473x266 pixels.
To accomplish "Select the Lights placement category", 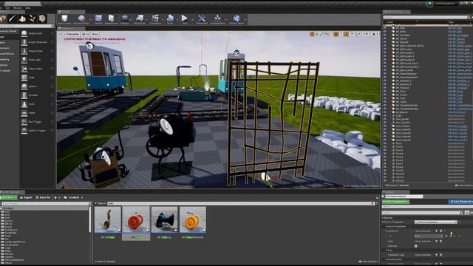I will 3,43.
